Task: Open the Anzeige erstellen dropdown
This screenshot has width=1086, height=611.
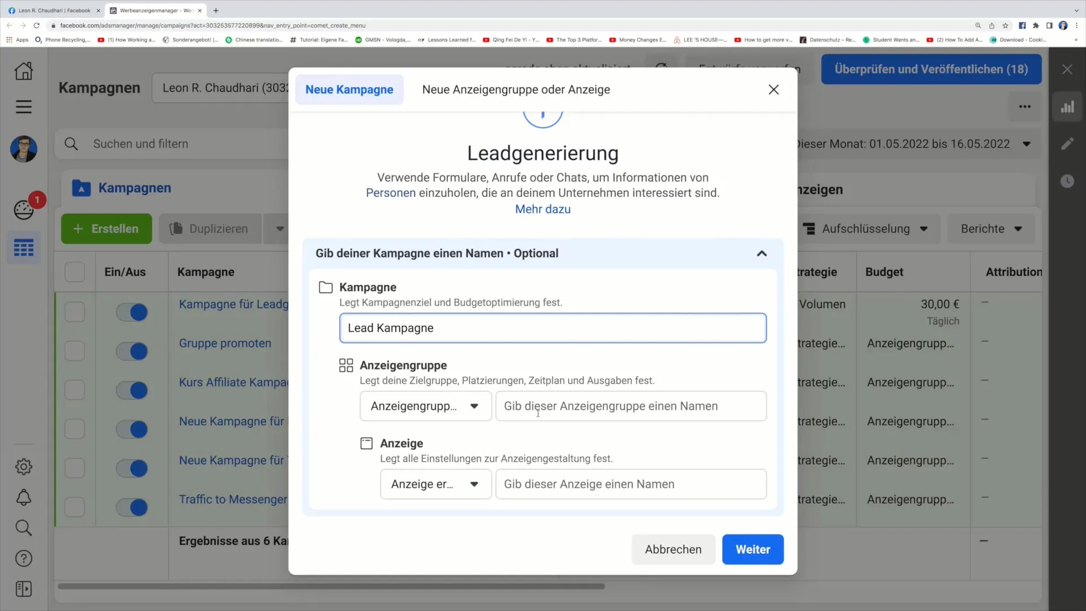Action: [x=436, y=484]
